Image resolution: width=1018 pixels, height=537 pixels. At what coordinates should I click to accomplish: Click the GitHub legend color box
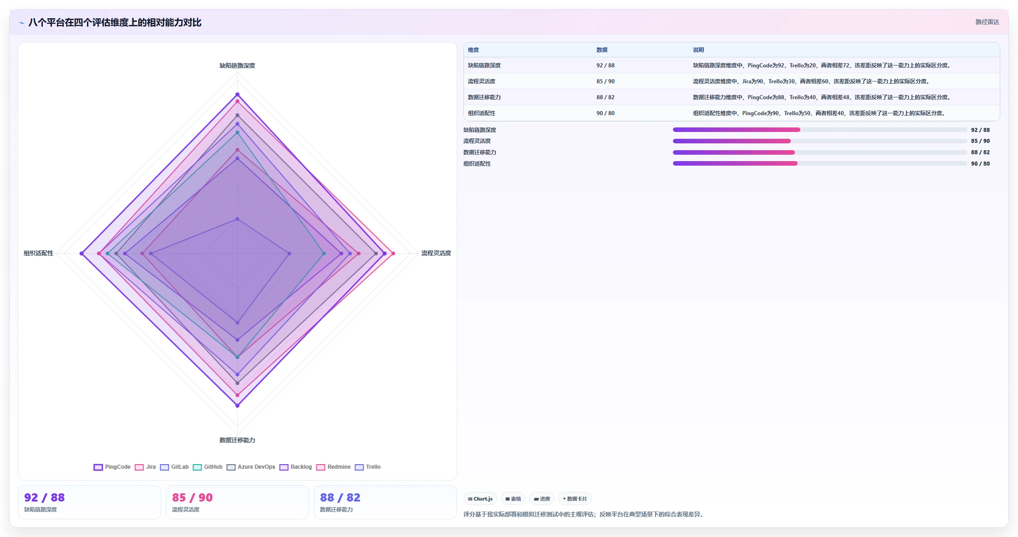click(x=197, y=467)
